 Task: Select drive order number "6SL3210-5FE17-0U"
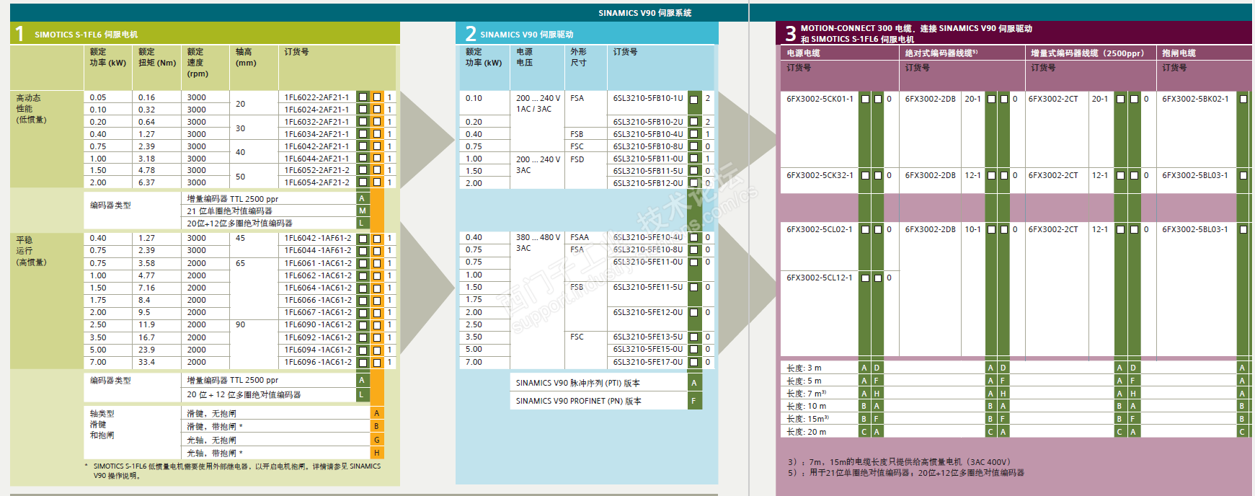tap(648, 362)
